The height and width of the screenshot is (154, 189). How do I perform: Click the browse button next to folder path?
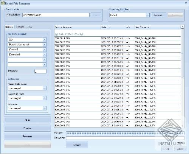[x=96, y=15]
